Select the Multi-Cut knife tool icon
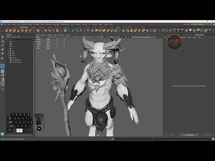 pyautogui.click(x=163, y=31)
